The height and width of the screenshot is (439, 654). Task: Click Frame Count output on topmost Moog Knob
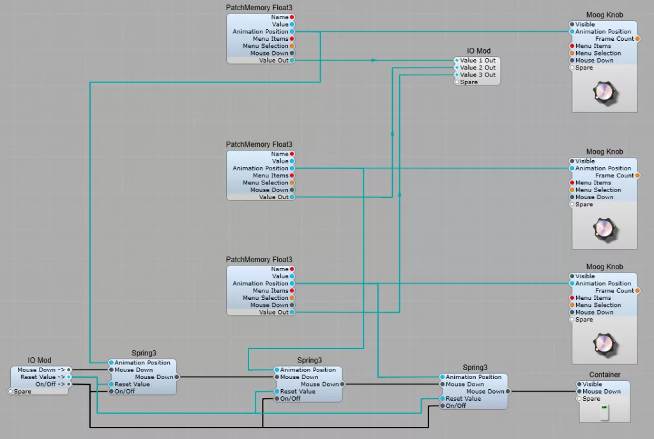(637, 39)
